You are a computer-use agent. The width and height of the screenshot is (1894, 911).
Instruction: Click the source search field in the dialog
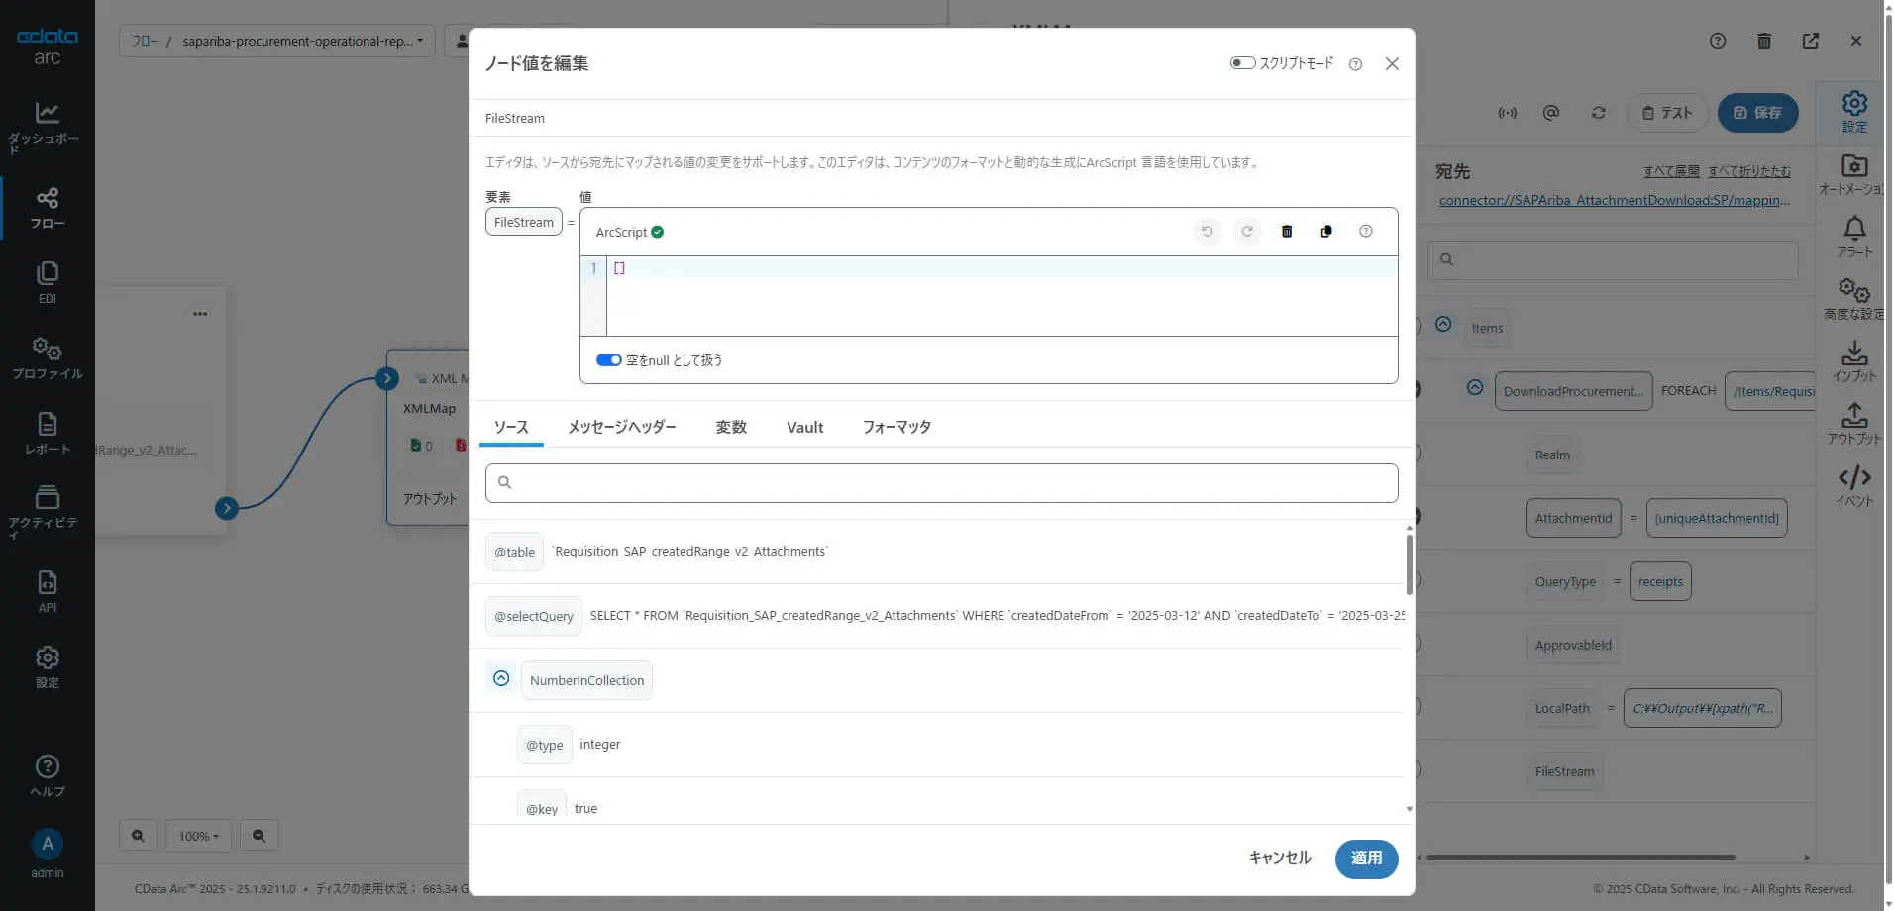(941, 483)
